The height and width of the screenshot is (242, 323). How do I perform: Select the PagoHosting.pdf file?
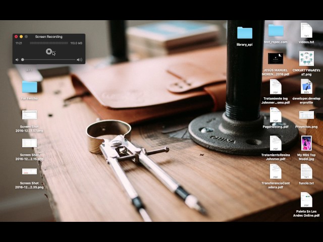(275, 115)
